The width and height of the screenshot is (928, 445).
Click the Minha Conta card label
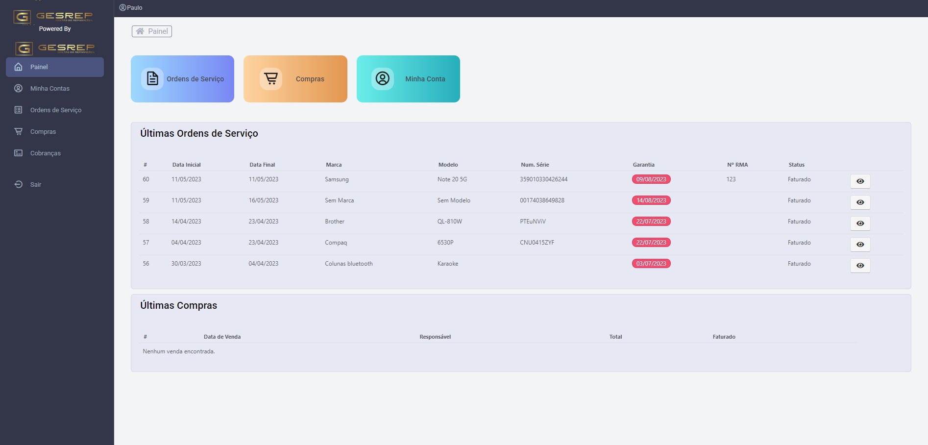click(425, 79)
